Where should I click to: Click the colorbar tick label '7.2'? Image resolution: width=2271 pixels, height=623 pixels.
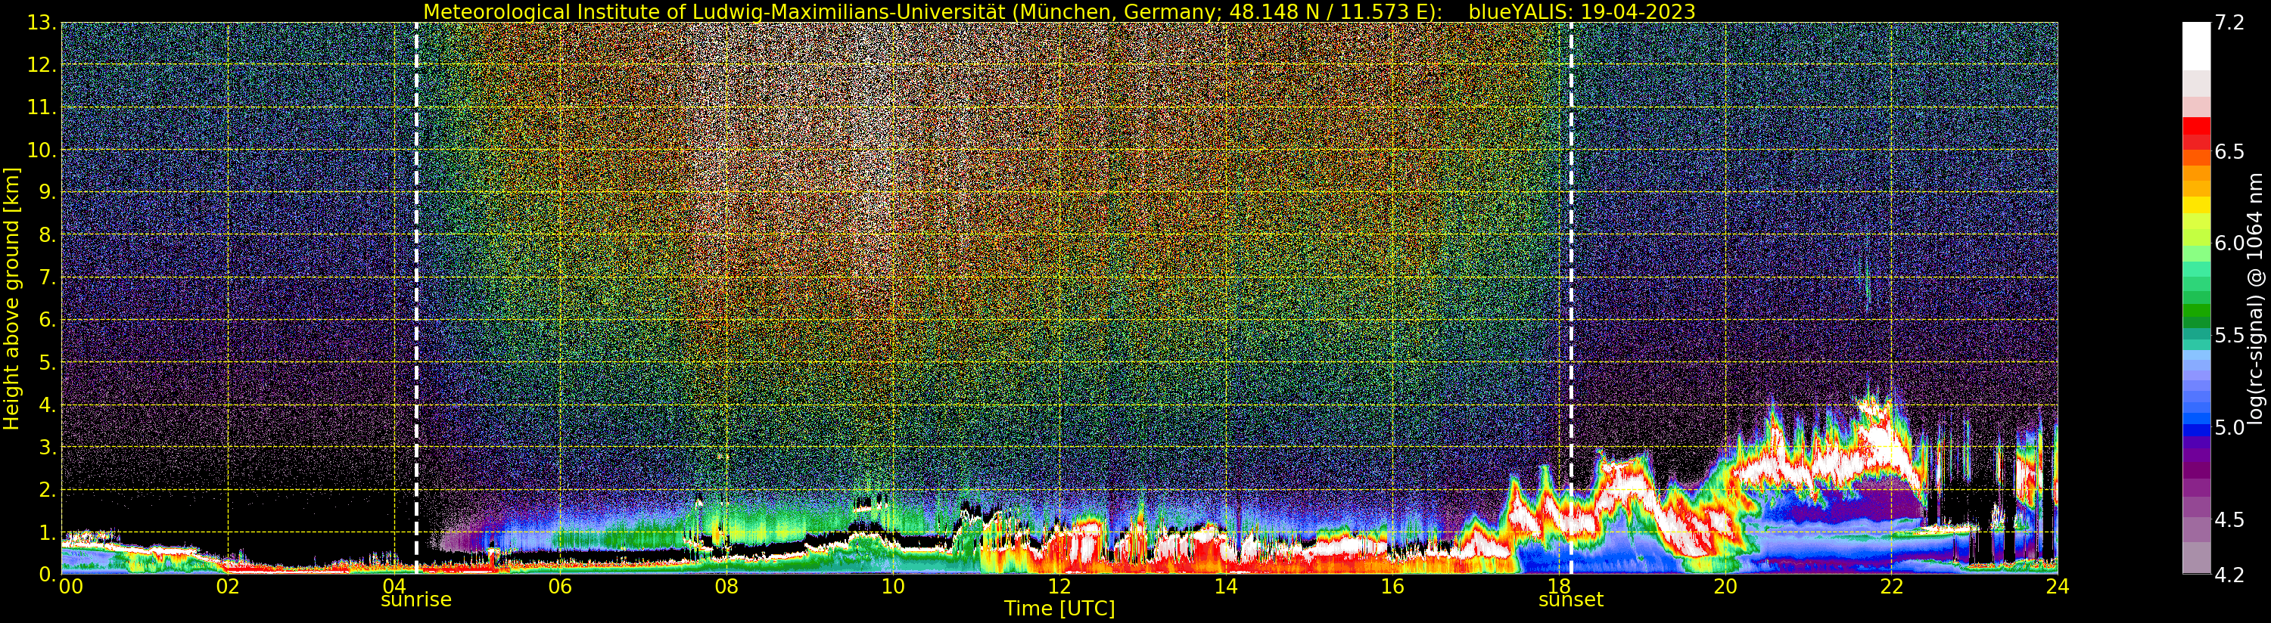(2229, 23)
